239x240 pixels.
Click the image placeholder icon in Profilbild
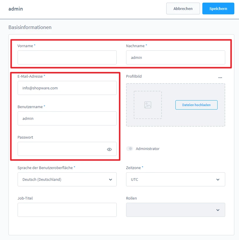pyautogui.click(x=148, y=105)
